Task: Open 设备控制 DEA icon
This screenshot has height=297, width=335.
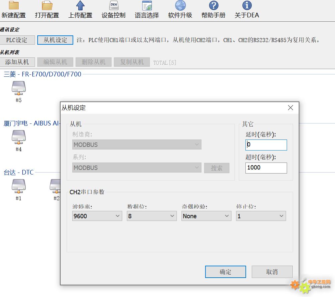Action: (114, 6)
